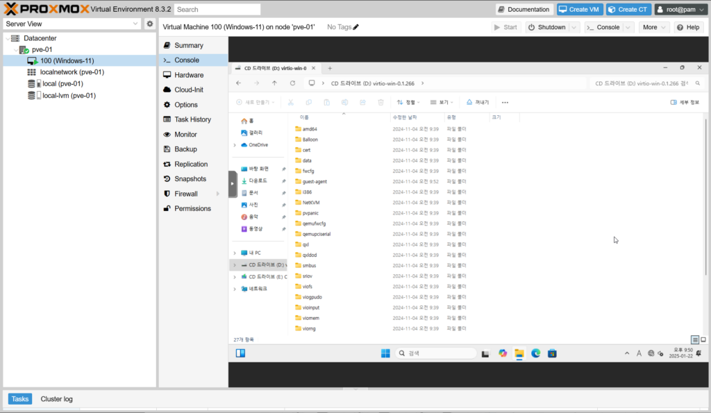Click the File Explorer up-arrow navigation icon

pyautogui.click(x=274, y=83)
